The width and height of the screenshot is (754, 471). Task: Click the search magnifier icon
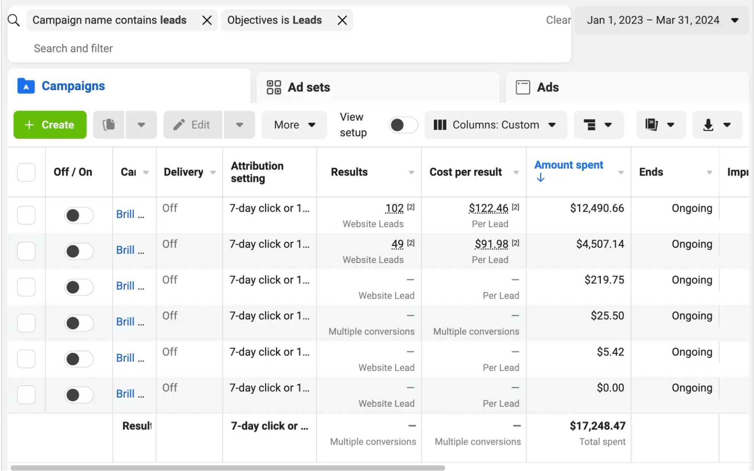[14, 20]
